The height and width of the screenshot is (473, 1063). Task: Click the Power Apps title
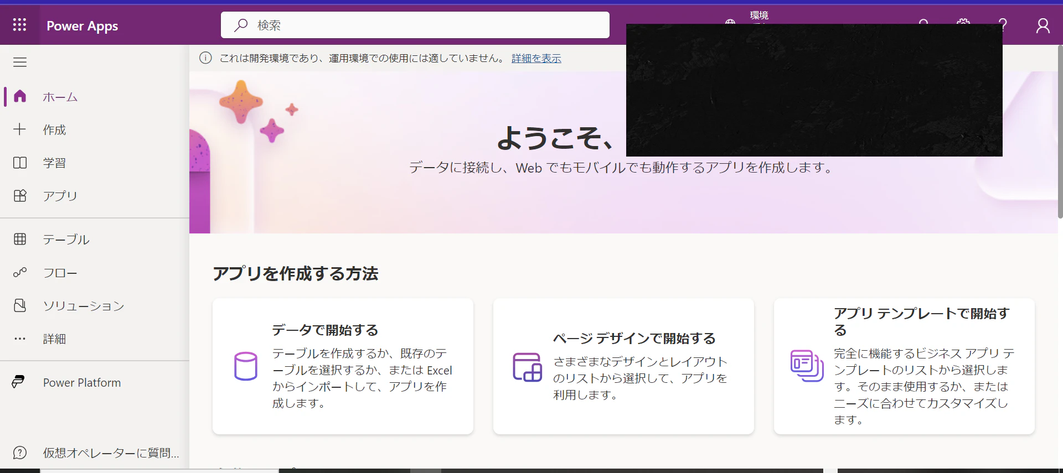point(82,25)
